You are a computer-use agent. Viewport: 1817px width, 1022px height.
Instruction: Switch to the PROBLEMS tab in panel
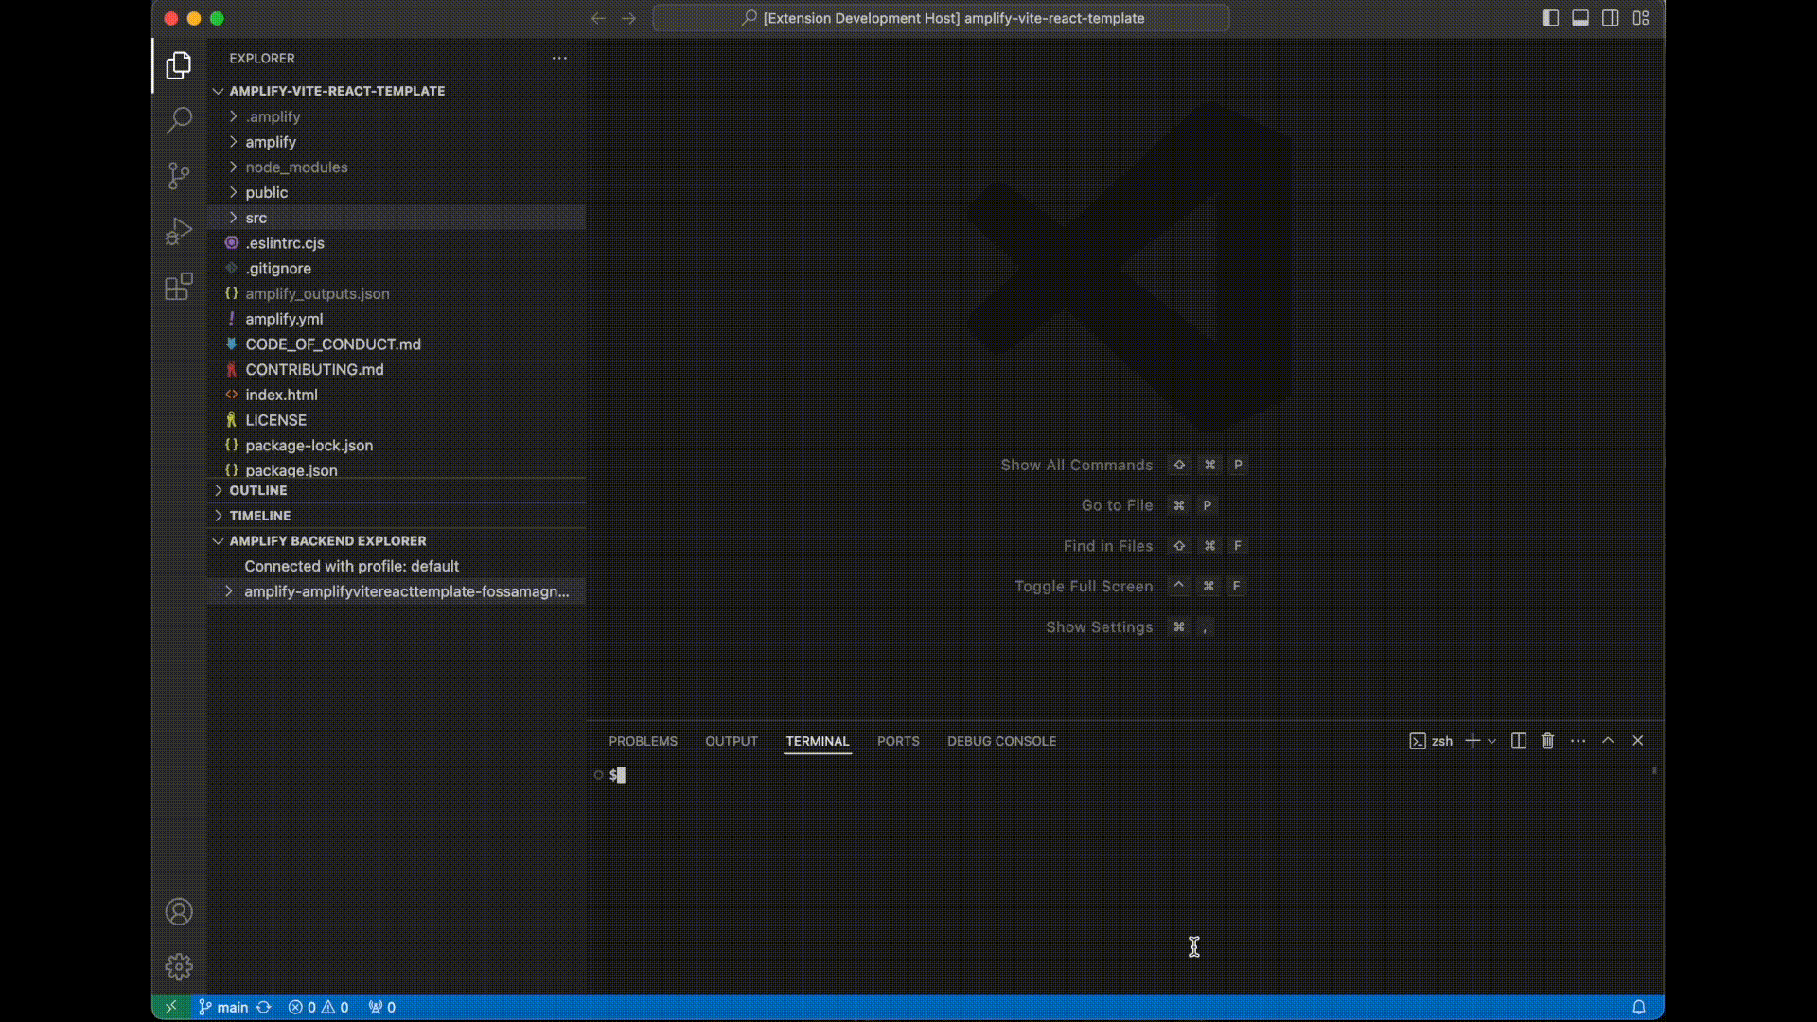[643, 740]
